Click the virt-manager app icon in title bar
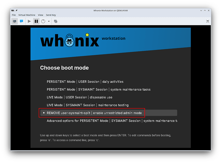This screenshot has width=221, height=163. coord(13,10)
